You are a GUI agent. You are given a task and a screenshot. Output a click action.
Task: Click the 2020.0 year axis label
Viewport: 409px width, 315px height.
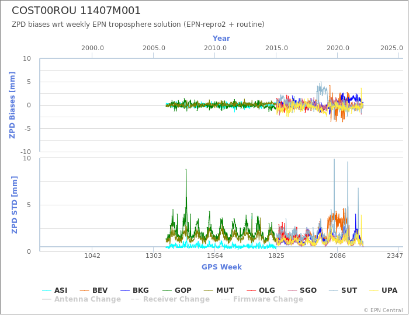click(x=338, y=48)
